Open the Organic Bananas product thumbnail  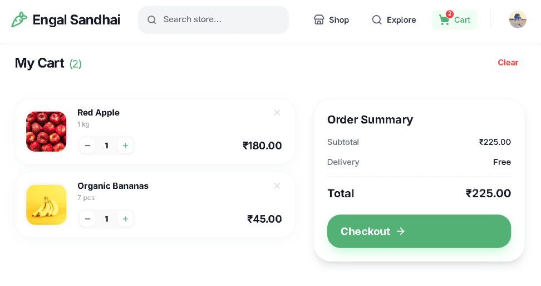(x=46, y=205)
